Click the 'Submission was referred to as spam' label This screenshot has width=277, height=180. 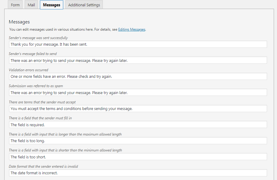pyautogui.click(x=36, y=86)
